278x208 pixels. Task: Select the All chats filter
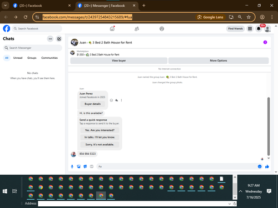[7, 58]
